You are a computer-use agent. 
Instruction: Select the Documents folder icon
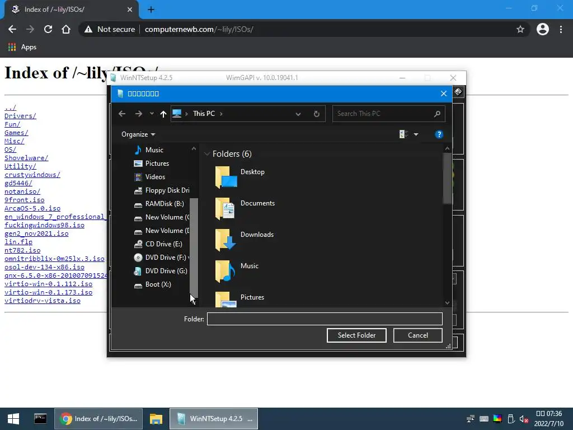click(x=226, y=208)
